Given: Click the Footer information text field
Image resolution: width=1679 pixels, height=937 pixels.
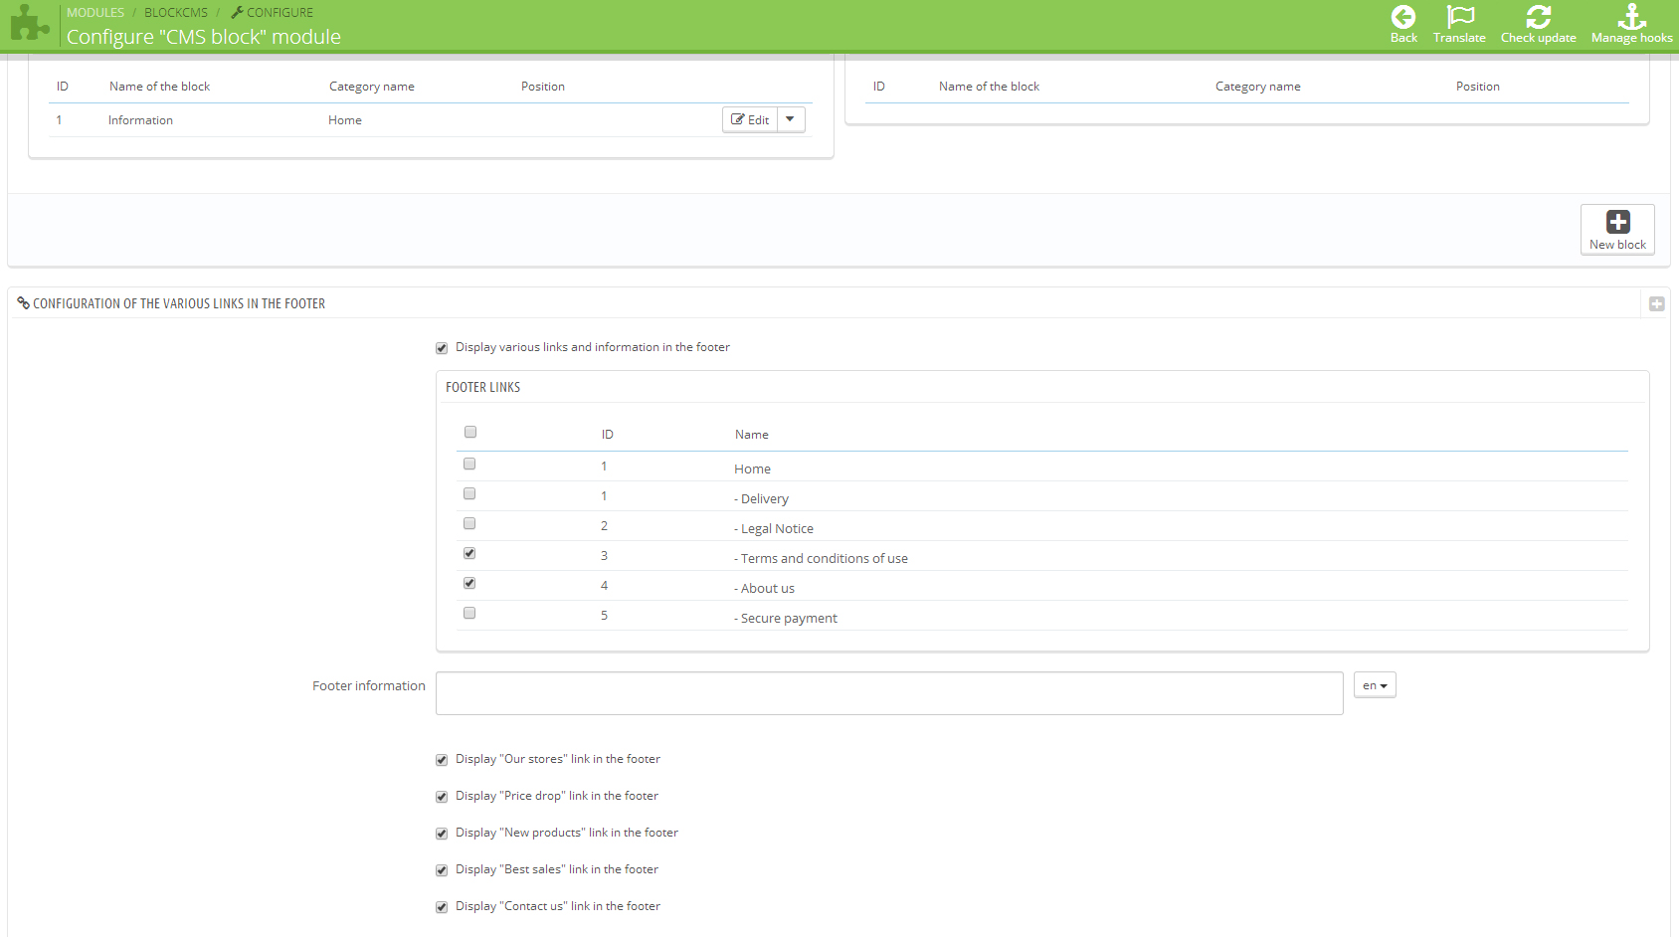Looking at the screenshot, I should click(x=888, y=693).
